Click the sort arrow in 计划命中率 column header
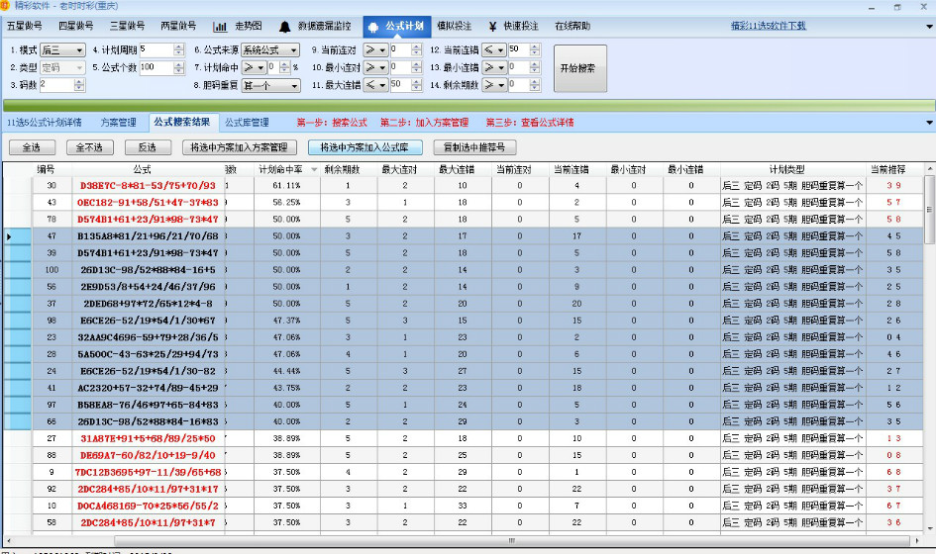 click(314, 170)
